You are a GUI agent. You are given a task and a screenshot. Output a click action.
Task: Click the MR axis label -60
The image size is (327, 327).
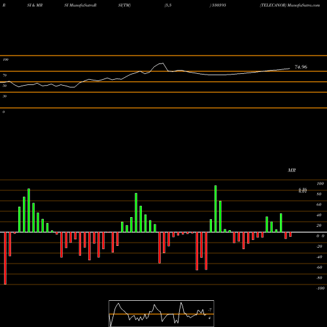319,267
